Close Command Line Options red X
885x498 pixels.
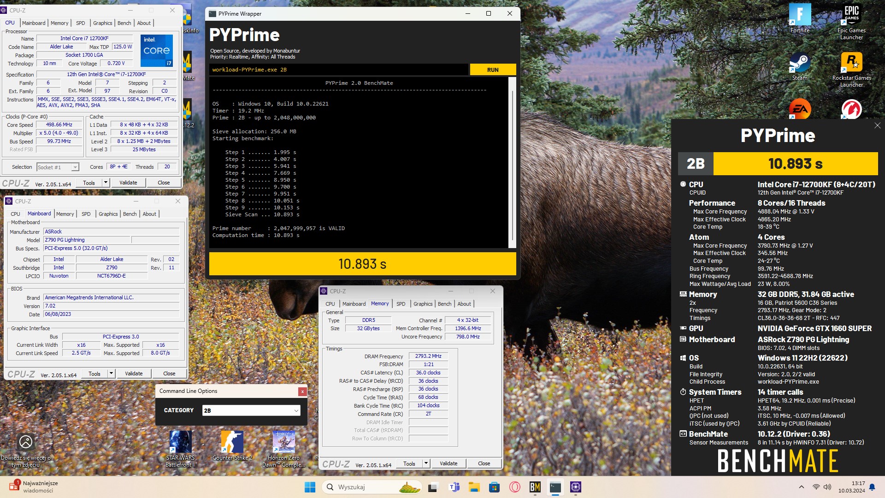coord(302,391)
